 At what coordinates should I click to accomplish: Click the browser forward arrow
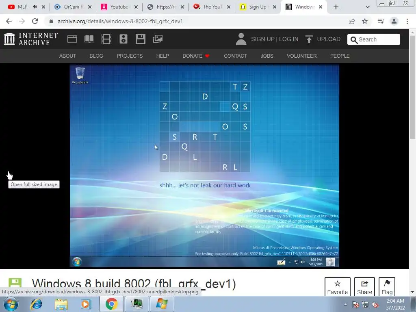[x=22, y=21]
